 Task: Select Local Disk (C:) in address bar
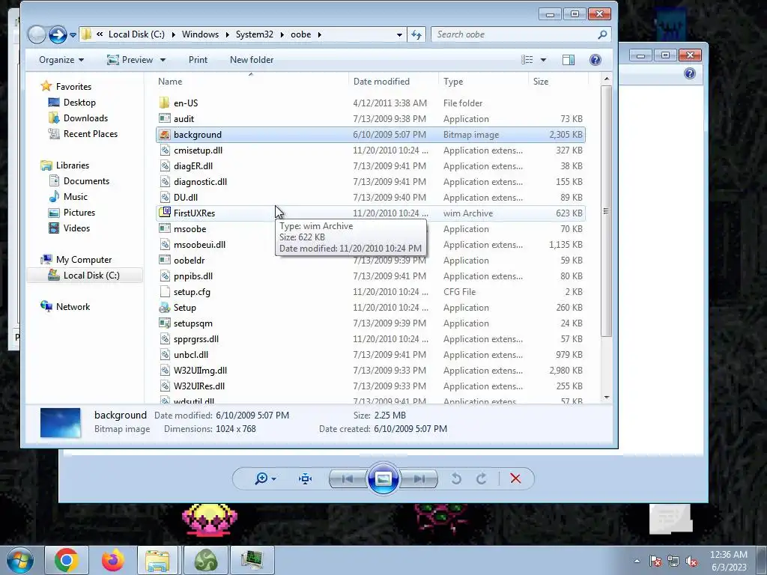(136, 34)
